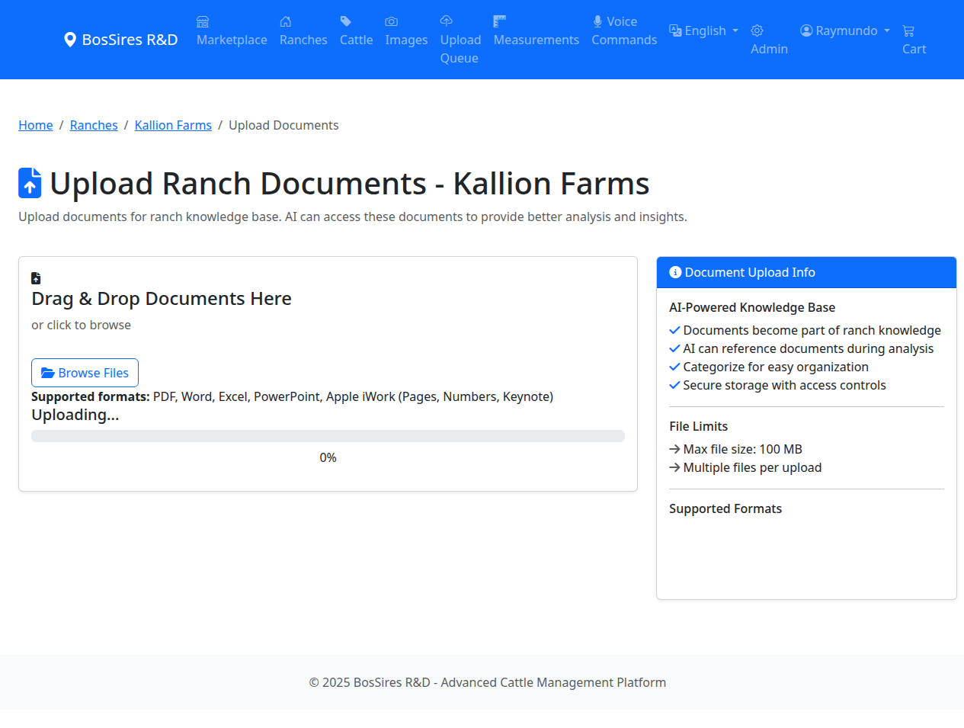Open the Kallion Farms breadcrumb link

pyautogui.click(x=173, y=125)
